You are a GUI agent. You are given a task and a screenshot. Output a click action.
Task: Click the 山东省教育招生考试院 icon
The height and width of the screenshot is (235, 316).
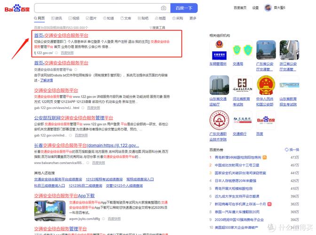point(289,85)
